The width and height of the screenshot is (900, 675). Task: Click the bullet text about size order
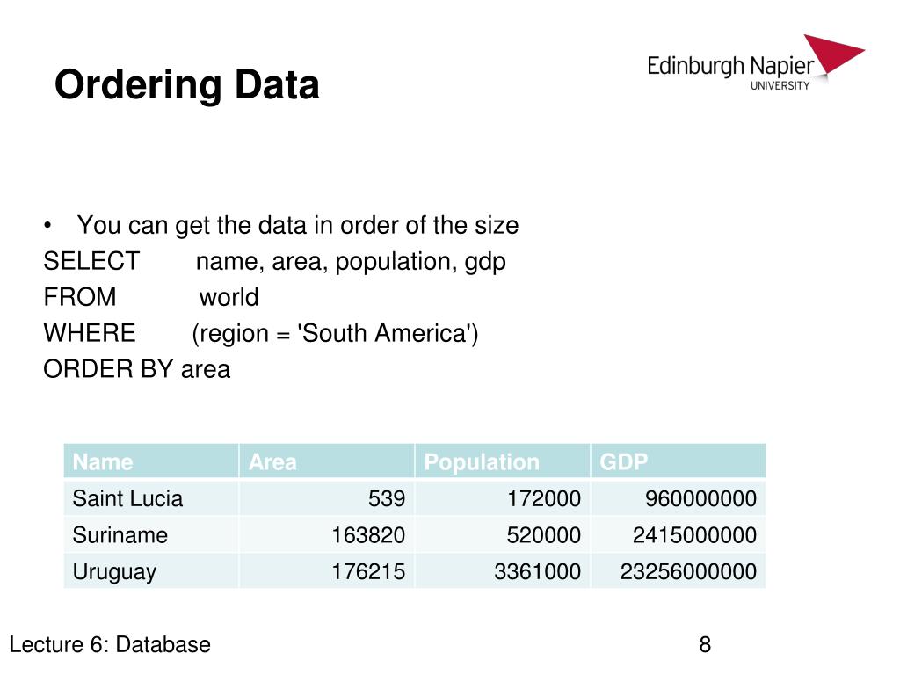pos(298,226)
